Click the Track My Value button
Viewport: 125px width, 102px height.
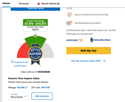pos(35,9)
